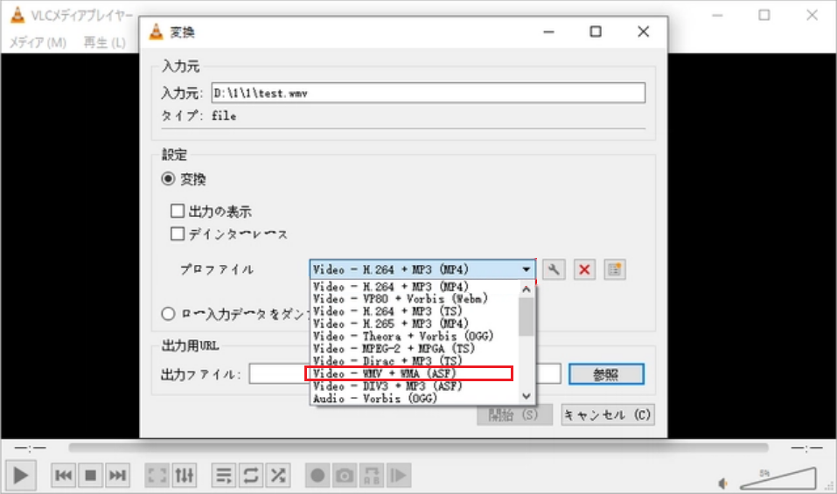The height and width of the screenshot is (494, 837).
Task: Click VLC cone icon in main window title
Action: tap(17, 16)
